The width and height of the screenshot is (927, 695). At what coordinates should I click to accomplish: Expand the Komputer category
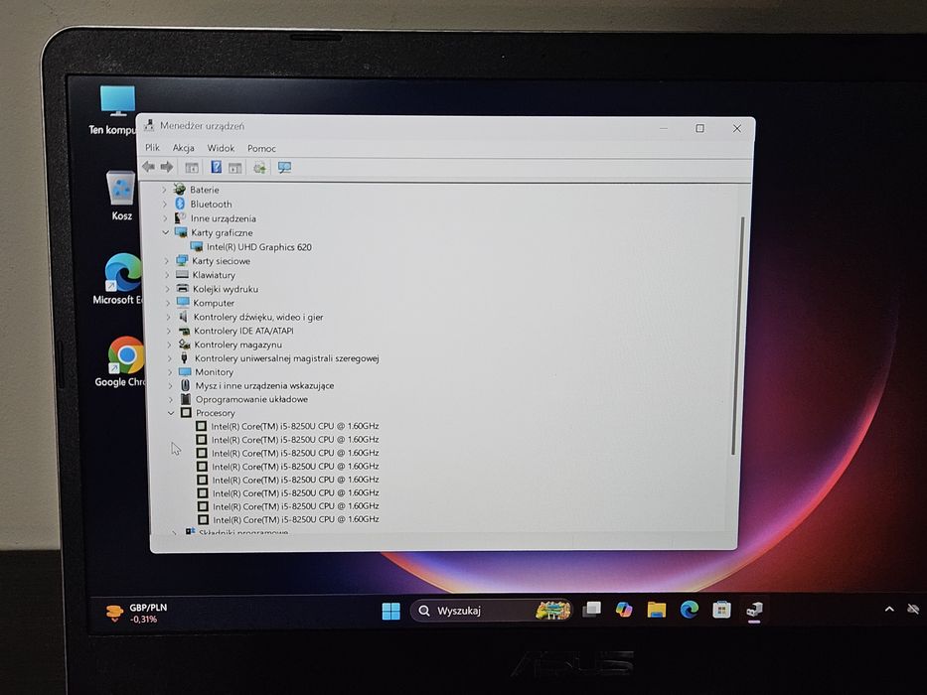point(168,303)
